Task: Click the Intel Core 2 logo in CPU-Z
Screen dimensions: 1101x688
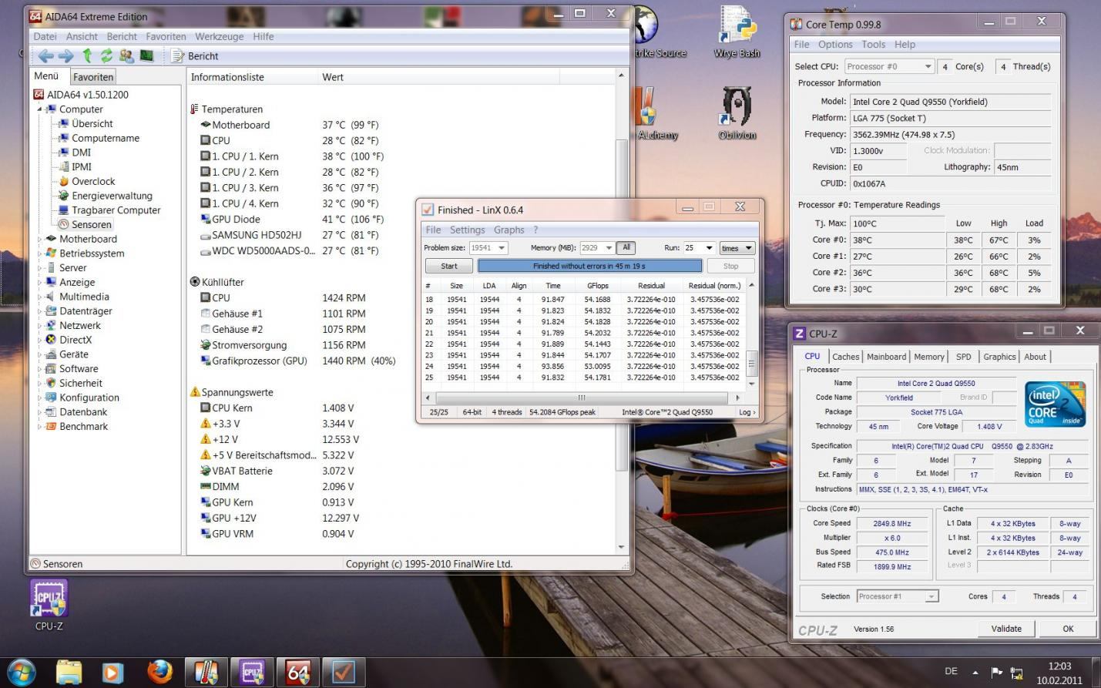Action: pos(1055,404)
